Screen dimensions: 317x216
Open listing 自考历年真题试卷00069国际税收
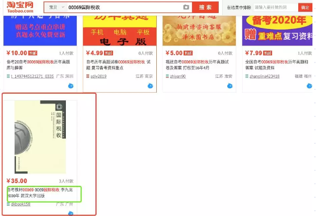(x=119, y=65)
